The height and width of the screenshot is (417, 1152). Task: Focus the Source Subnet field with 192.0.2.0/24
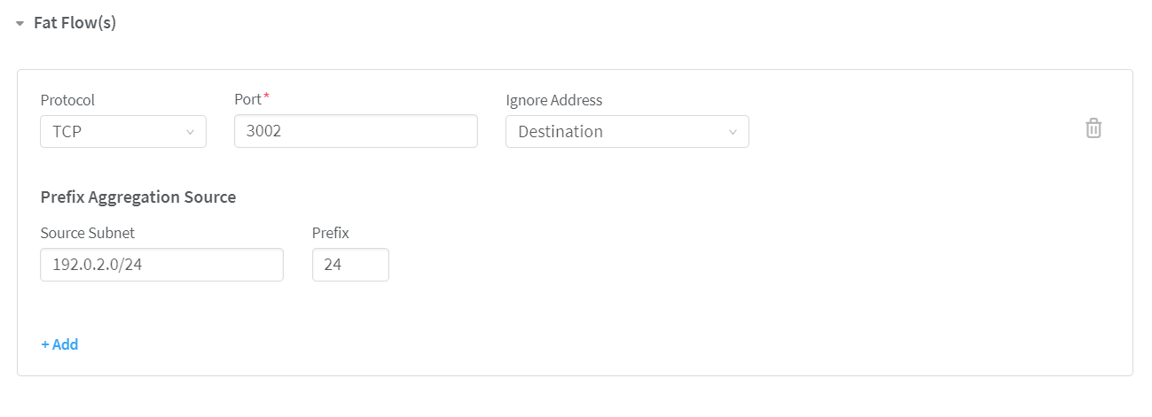point(161,265)
